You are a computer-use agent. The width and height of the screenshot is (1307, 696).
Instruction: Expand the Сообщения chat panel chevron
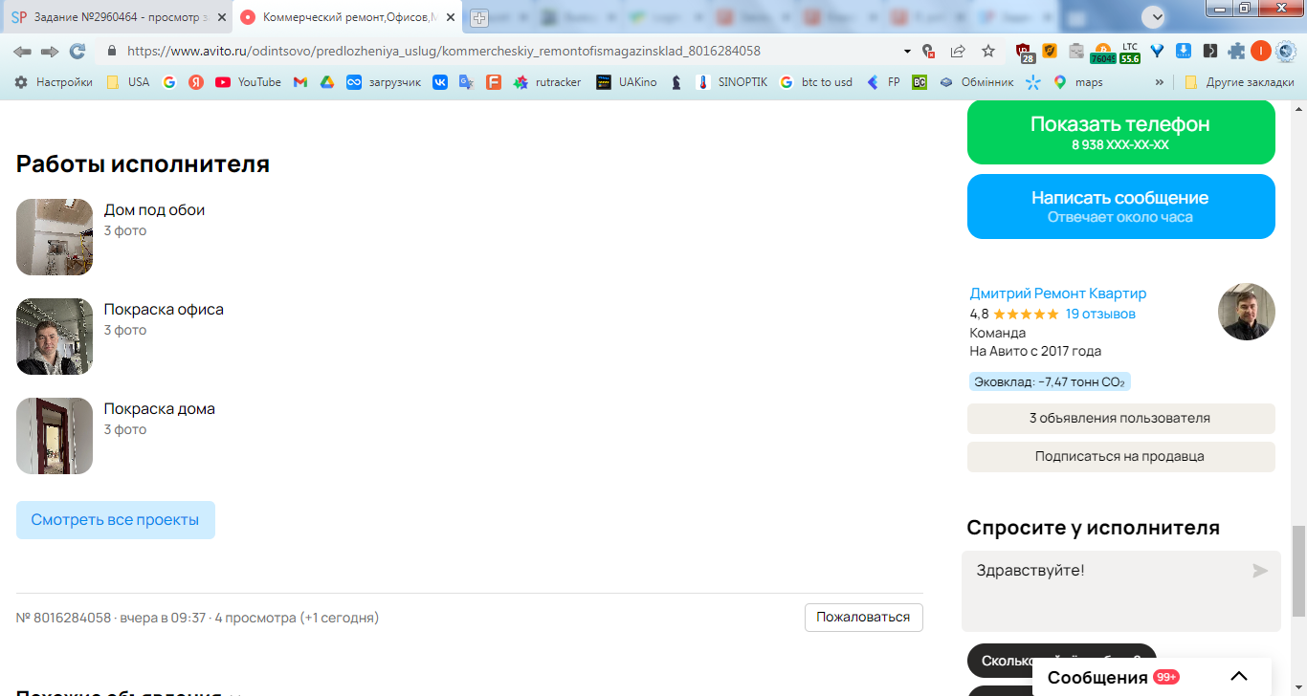1239,677
